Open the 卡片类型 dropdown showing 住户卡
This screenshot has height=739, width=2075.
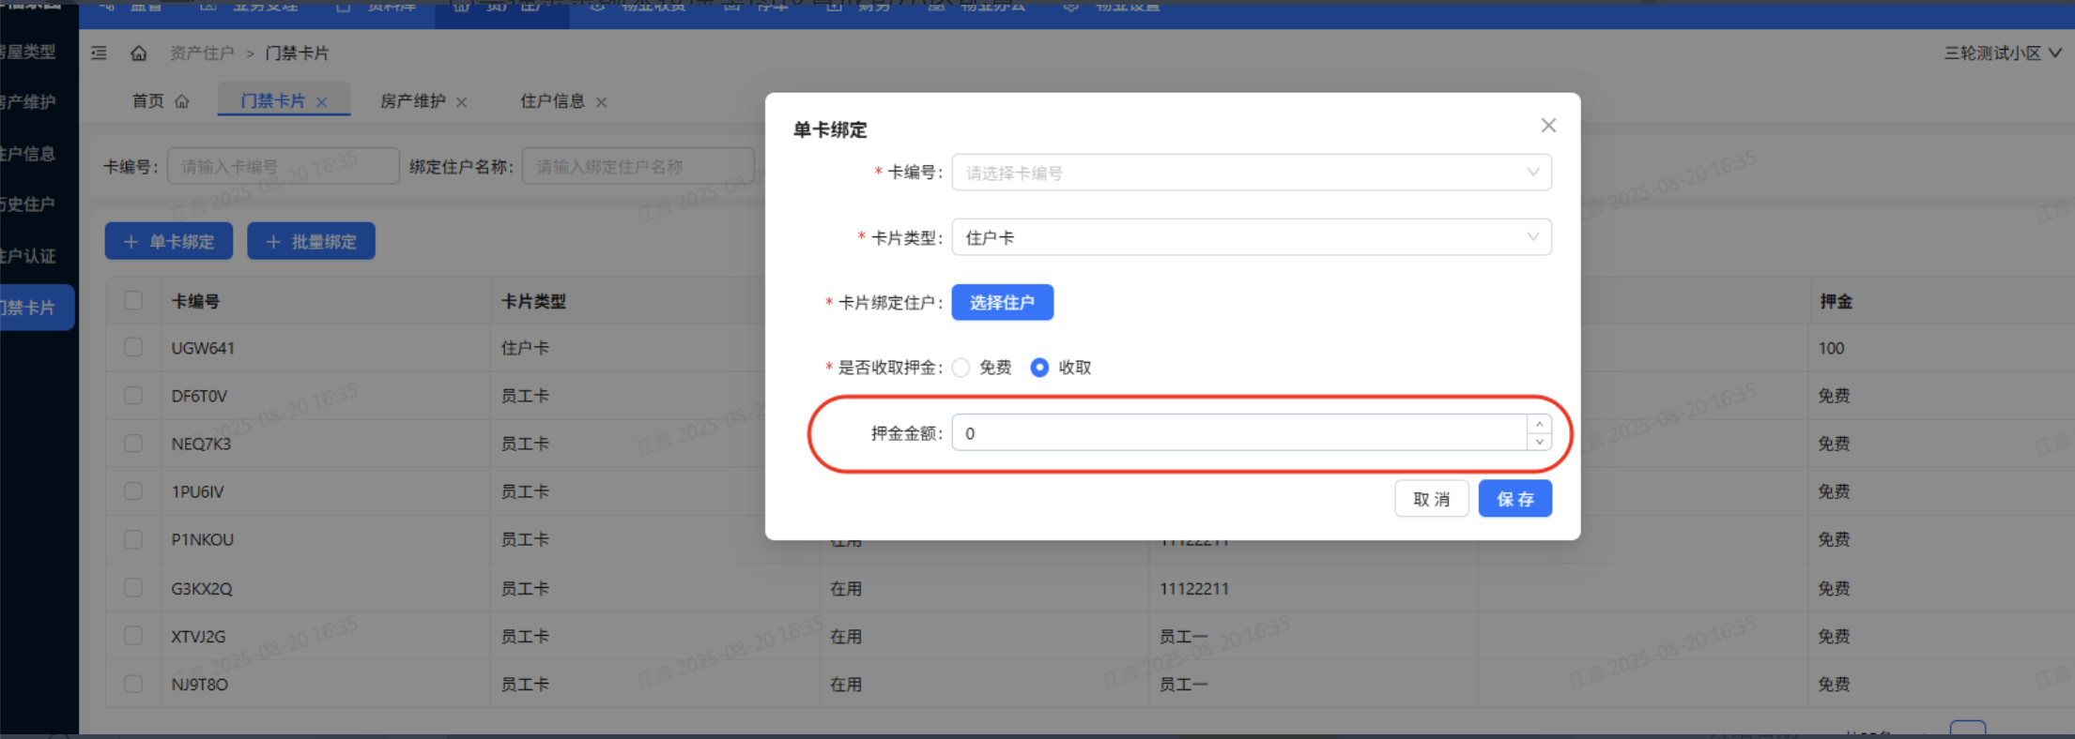[1252, 237]
